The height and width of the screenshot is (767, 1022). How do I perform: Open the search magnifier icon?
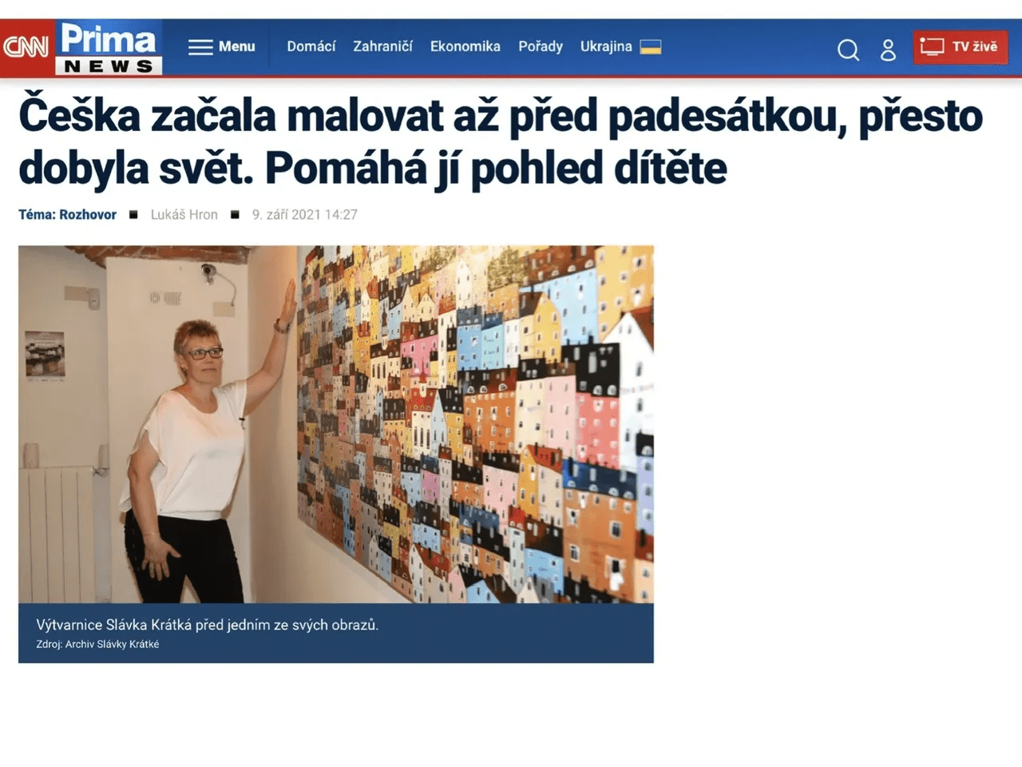(x=848, y=50)
